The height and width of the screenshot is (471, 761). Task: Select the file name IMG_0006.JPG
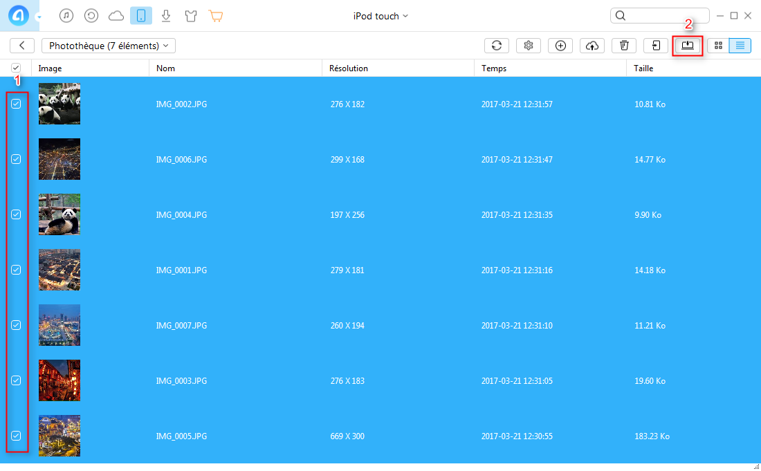[x=181, y=160]
